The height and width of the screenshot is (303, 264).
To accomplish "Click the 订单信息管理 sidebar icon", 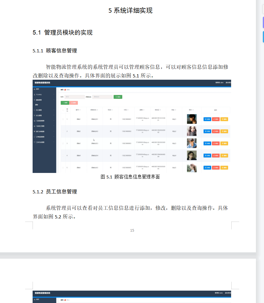I will [35, 137].
